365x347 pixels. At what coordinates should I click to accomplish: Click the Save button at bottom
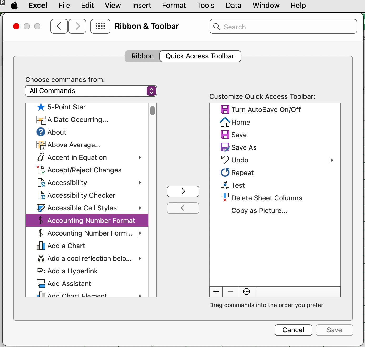[x=334, y=330]
